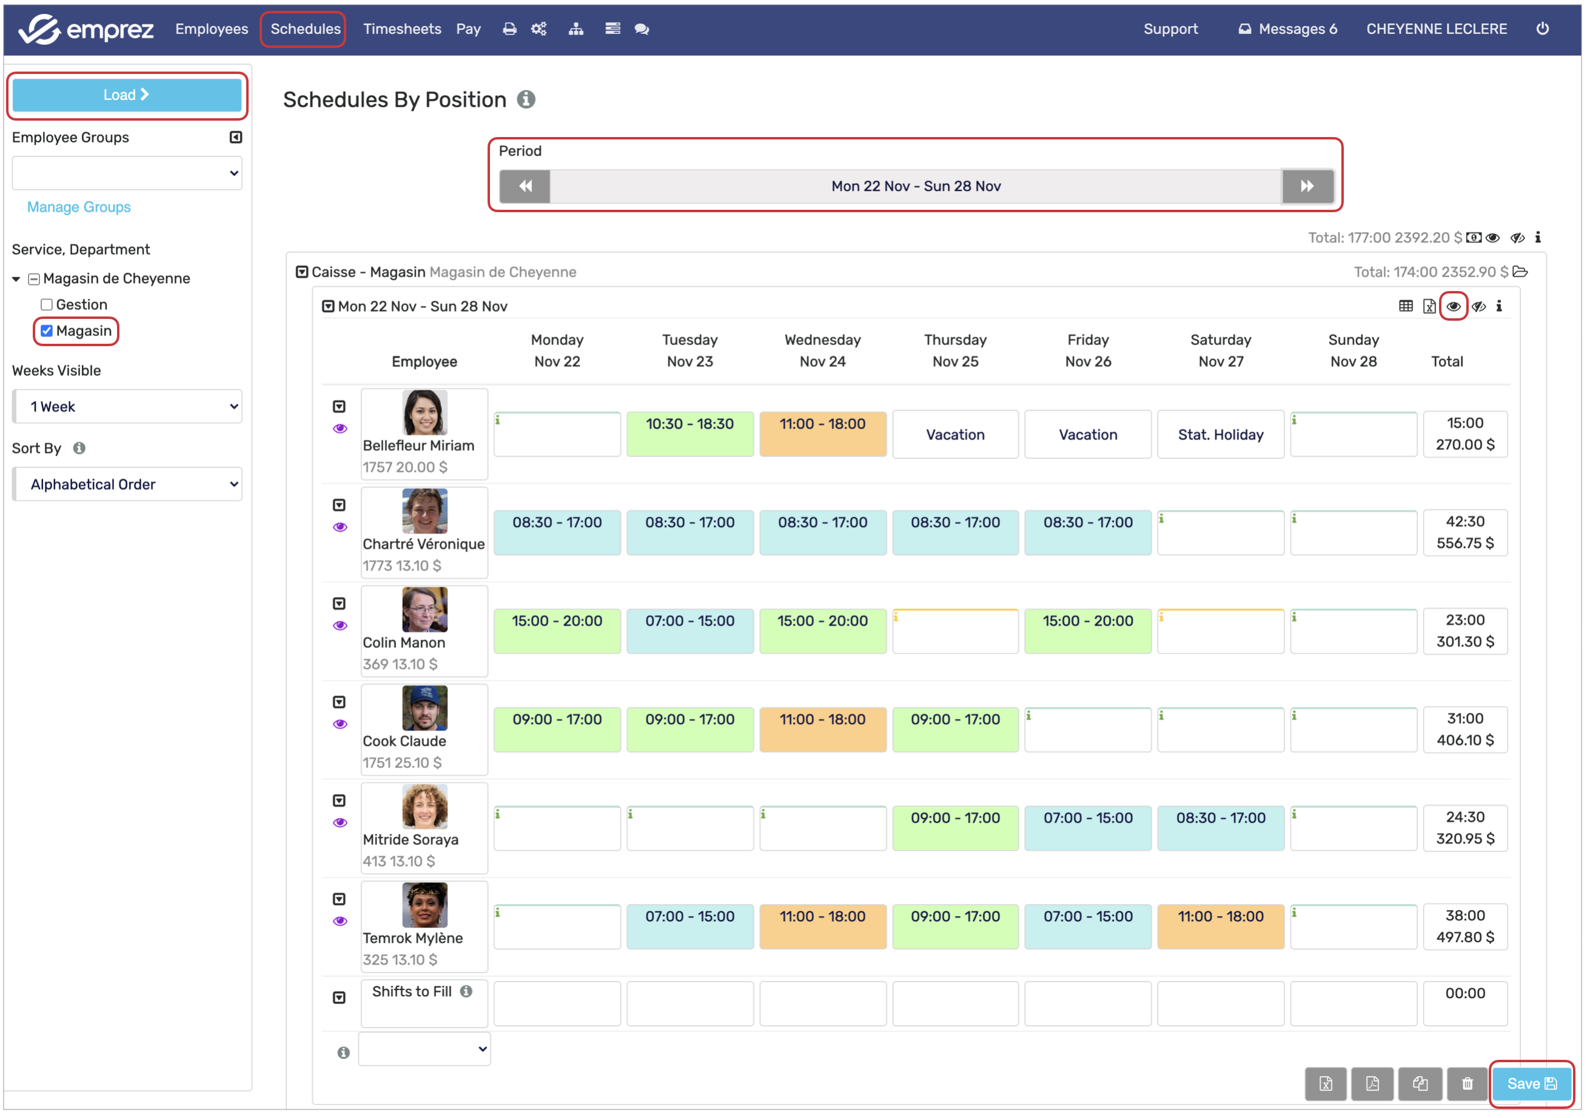Toggle the purple eye for Colin Manon
Viewport: 1590px width, 1118px height.
point(340,626)
